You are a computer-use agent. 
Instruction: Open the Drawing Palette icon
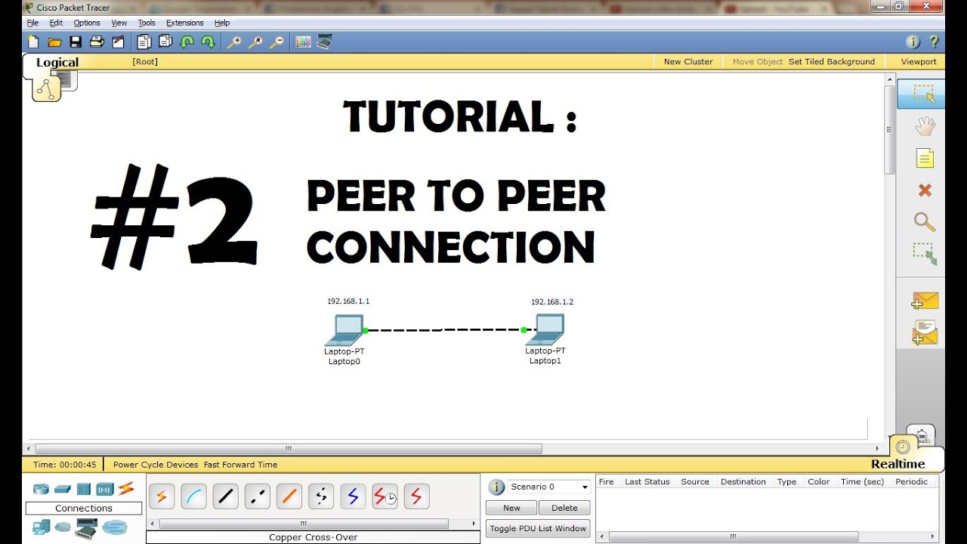tap(303, 42)
